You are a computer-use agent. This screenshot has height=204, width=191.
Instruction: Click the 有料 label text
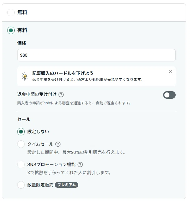[x=22, y=30]
